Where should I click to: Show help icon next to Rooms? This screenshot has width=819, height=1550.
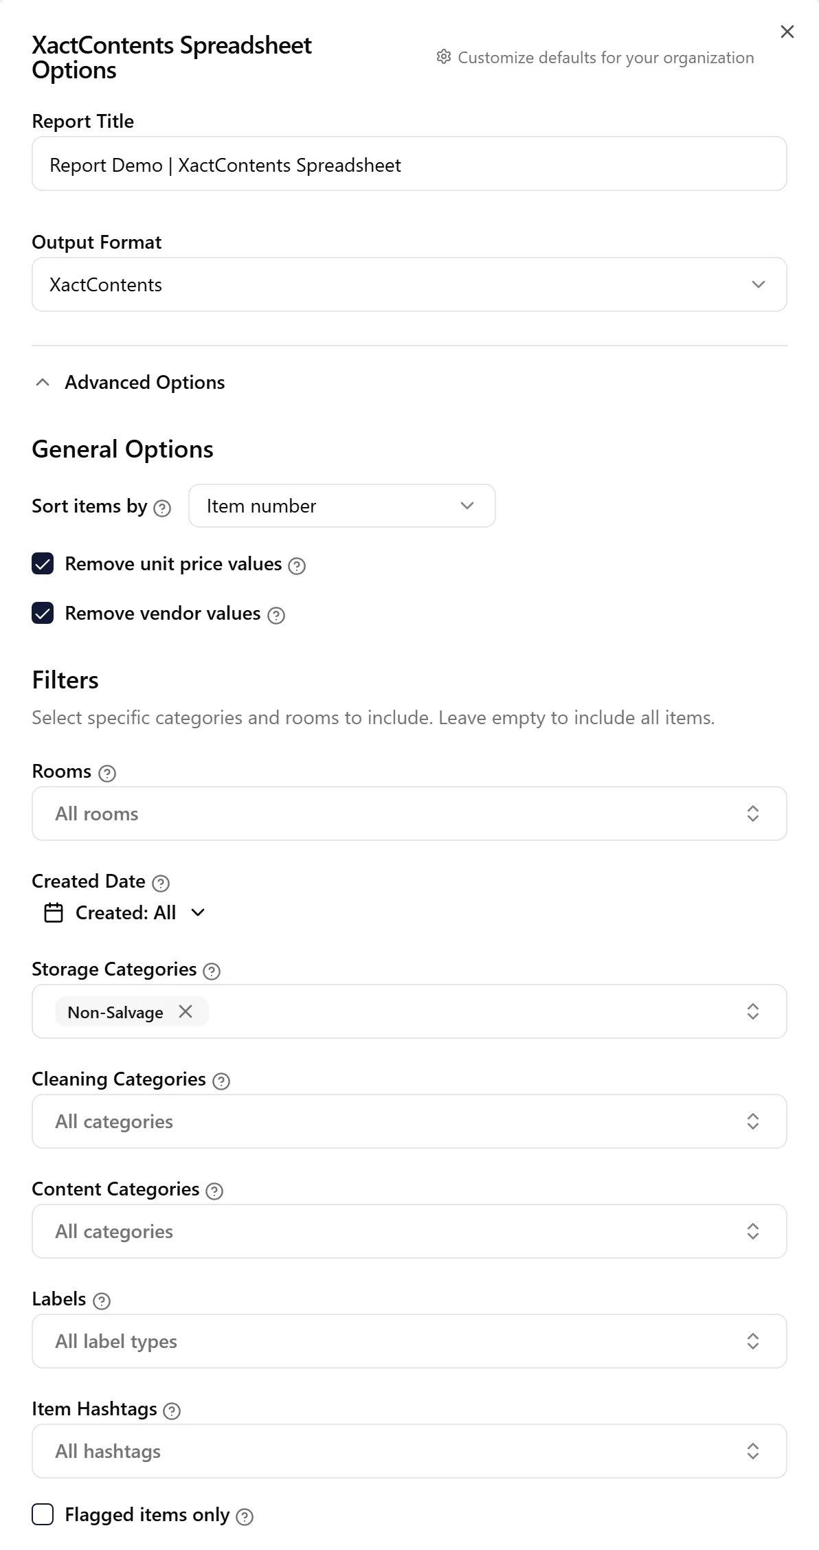pyautogui.click(x=107, y=773)
